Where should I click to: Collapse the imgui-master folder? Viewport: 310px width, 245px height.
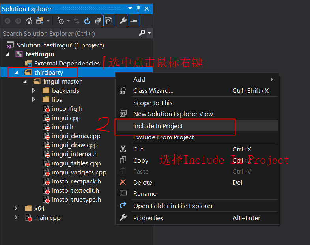click(x=25, y=81)
